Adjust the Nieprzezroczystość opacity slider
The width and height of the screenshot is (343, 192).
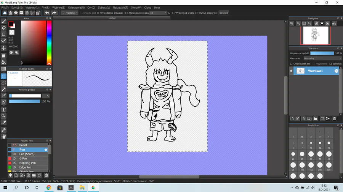point(322,53)
